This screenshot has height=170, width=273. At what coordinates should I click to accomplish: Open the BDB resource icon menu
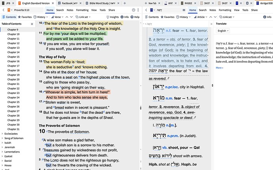click(x=152, y=10)
